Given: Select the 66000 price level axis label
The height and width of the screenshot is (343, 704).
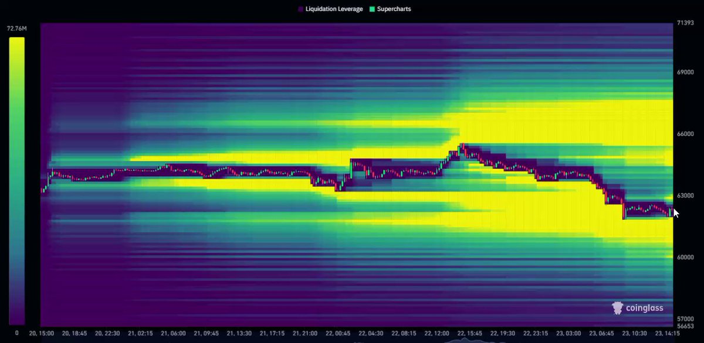Looking at the screenshot, I should click(686, 134).
